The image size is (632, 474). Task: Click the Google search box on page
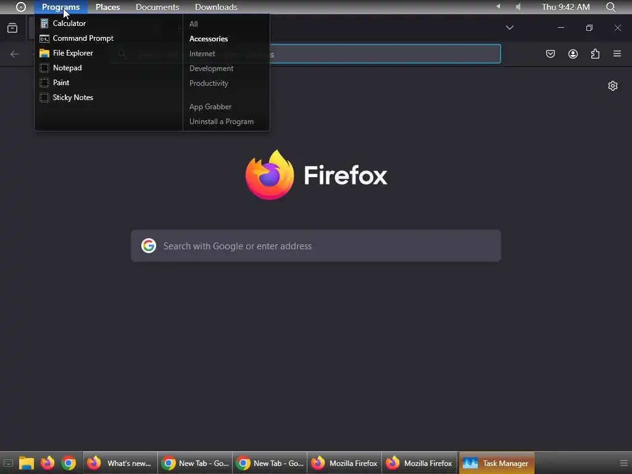coord(316,246)
